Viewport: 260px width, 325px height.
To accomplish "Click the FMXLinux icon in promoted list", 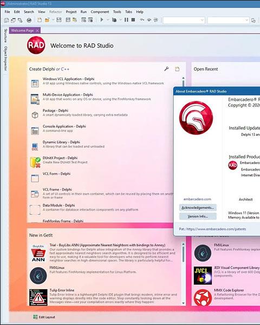I will (203, 253).
